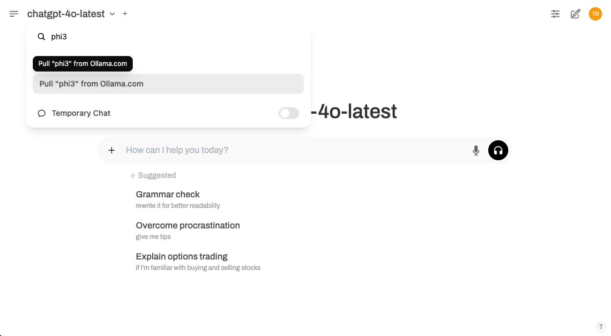Click the magnifier icon in model search
611x336 pixels.
click(x=42, y=37)
